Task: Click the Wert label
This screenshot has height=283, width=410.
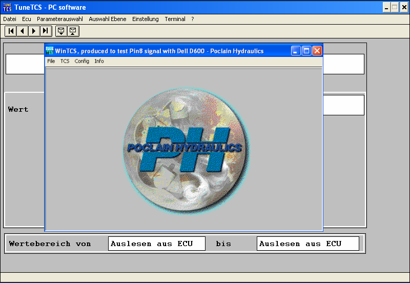Action: tap(18, 109)
